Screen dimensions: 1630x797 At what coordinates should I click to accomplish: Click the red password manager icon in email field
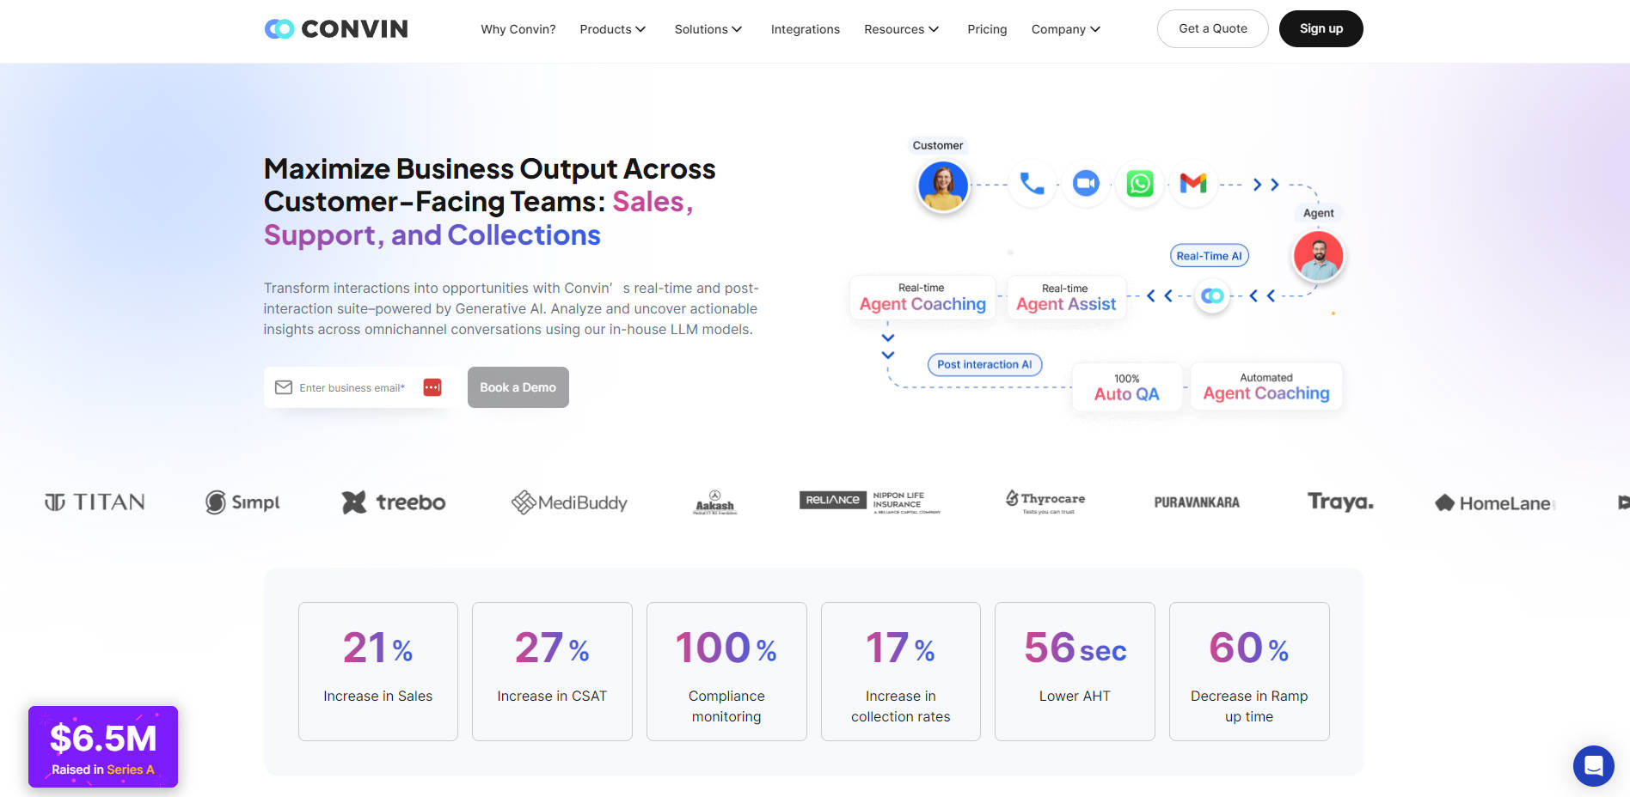tap(432, 387)
